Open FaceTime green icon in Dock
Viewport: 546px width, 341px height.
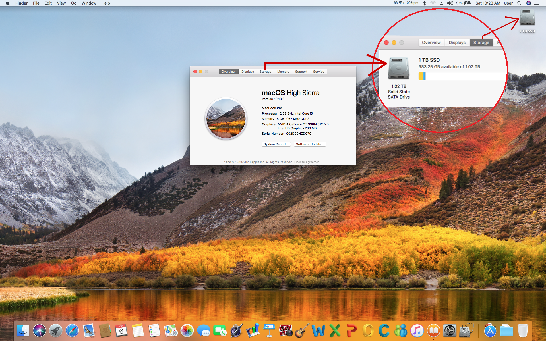220,331
